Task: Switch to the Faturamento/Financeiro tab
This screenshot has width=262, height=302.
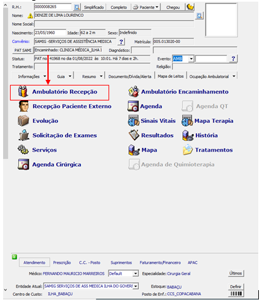Action: click(160, 263)
